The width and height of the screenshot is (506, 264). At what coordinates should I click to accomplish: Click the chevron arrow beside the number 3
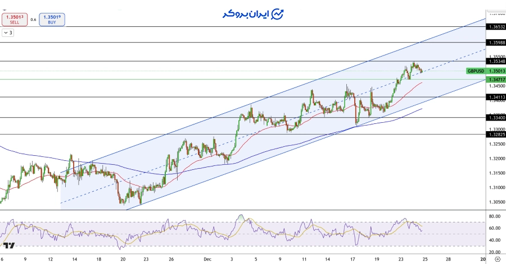pos(6,33)
